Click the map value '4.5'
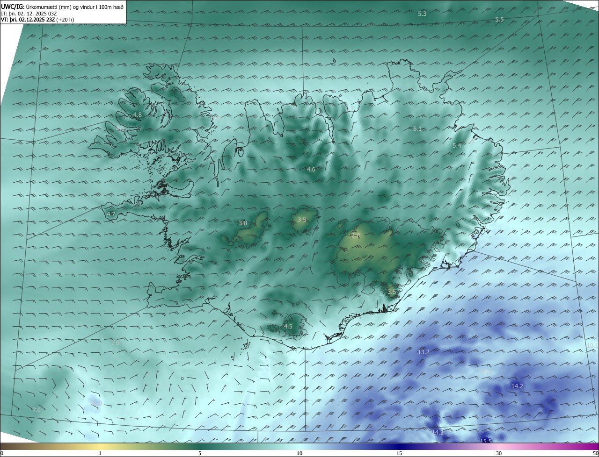The height and width of the screenshot is (457, 599). point(288,327)
